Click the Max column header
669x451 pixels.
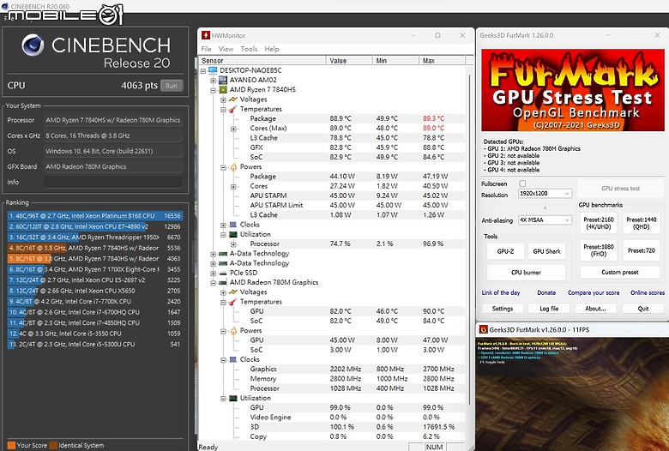(x=442, y=61)
